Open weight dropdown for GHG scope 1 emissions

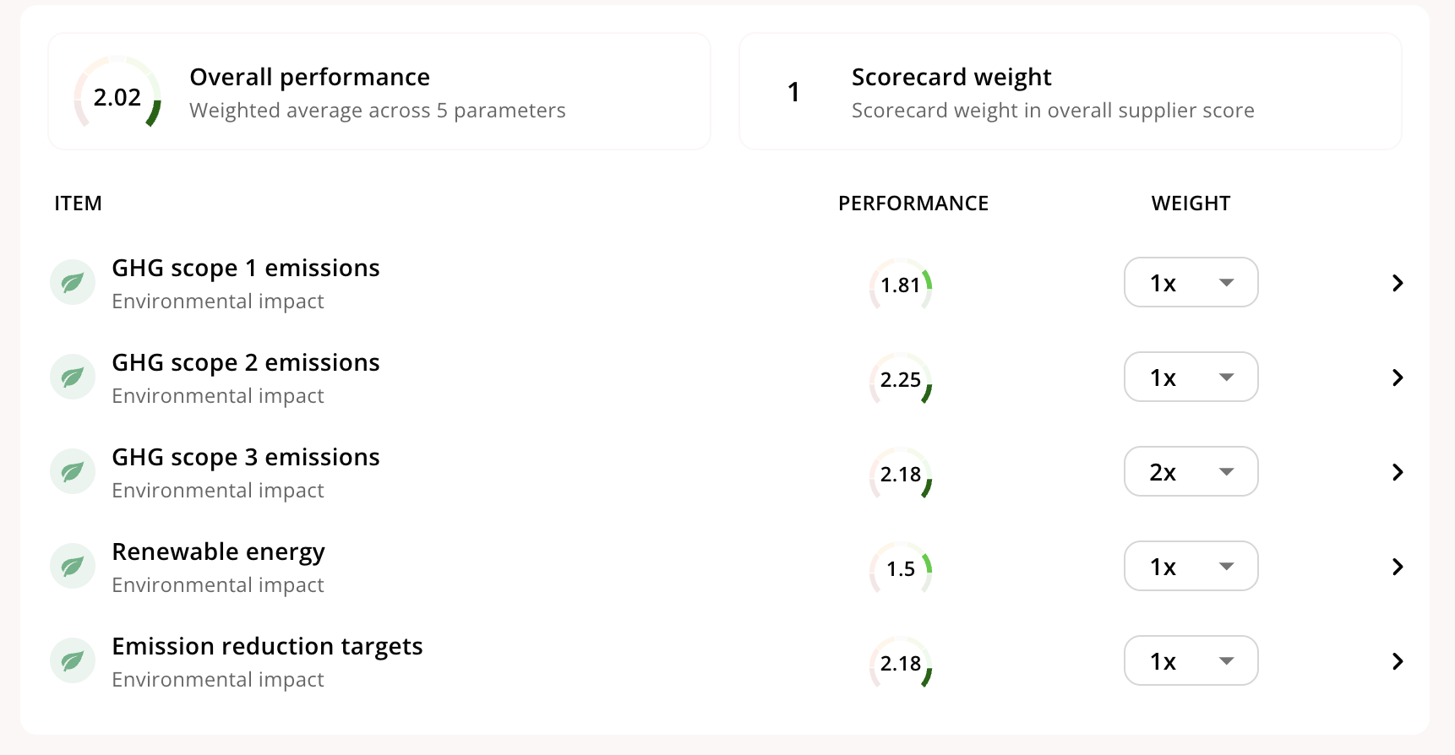1191,282
